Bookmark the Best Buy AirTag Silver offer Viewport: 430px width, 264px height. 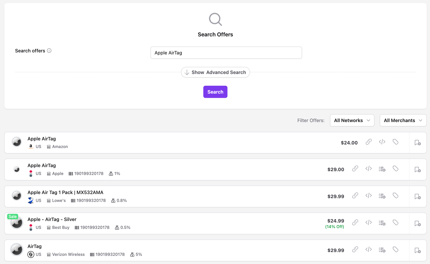418,224
